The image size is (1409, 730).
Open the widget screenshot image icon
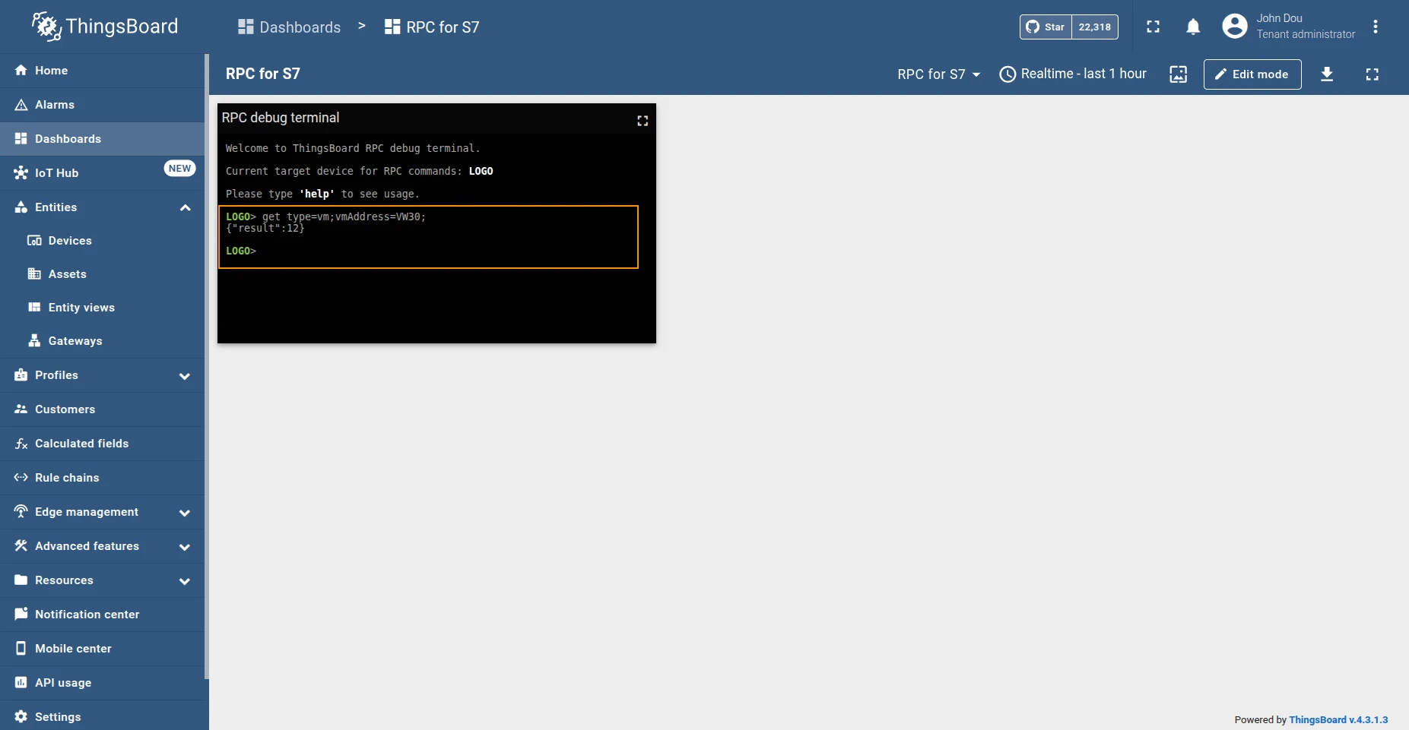tap(1178, 74)
